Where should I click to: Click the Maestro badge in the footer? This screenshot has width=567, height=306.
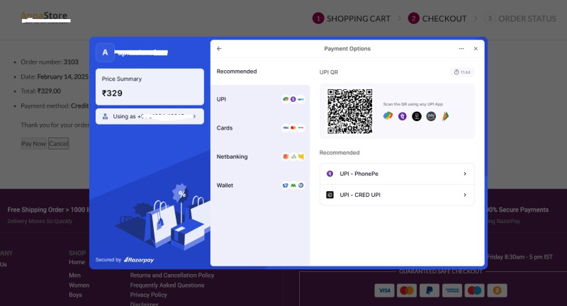474,290
